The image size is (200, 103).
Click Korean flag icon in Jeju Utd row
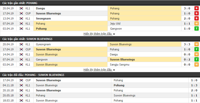click(21, 24)
